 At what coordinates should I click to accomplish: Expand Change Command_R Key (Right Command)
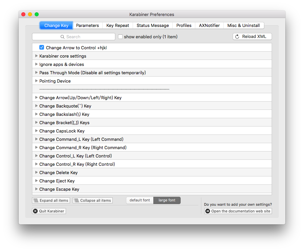(x=36, y=147)
